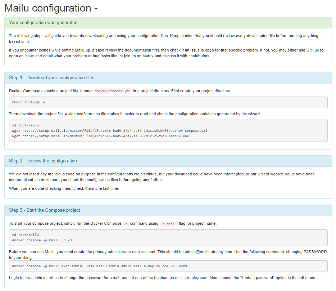Click the 'Then download the project file' sentence
This screenshot has height=291, width=336.
point(135,114)
